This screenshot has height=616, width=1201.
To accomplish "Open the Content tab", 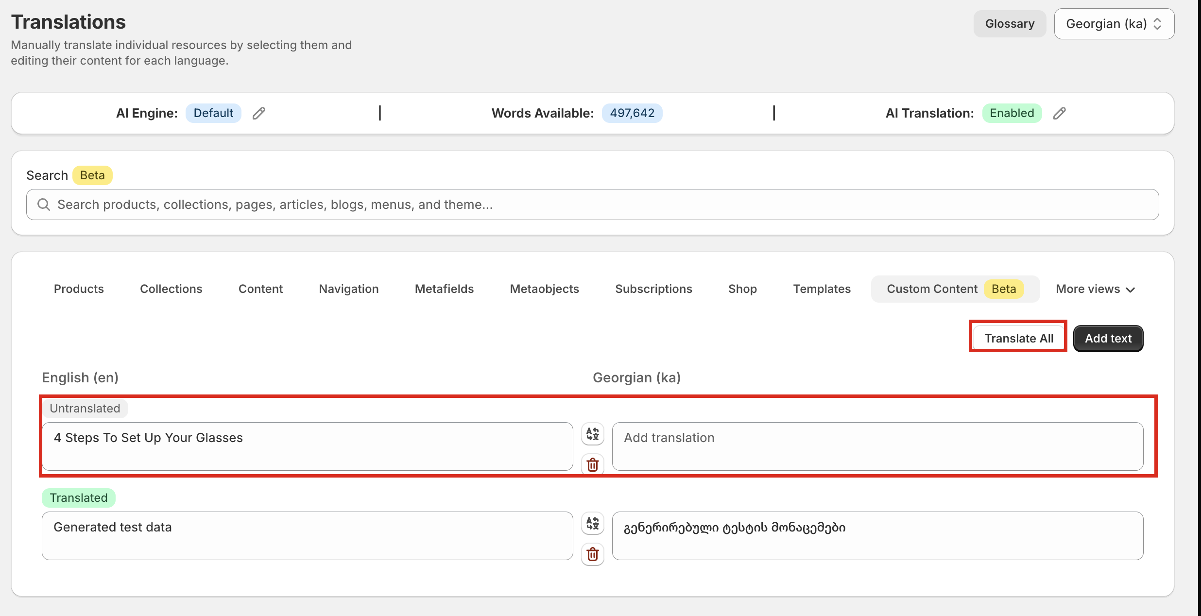I will click(260, 289).
